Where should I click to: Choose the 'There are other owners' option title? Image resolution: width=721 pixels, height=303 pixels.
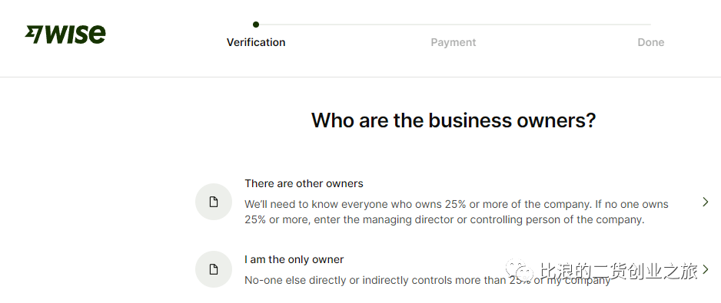304,183
